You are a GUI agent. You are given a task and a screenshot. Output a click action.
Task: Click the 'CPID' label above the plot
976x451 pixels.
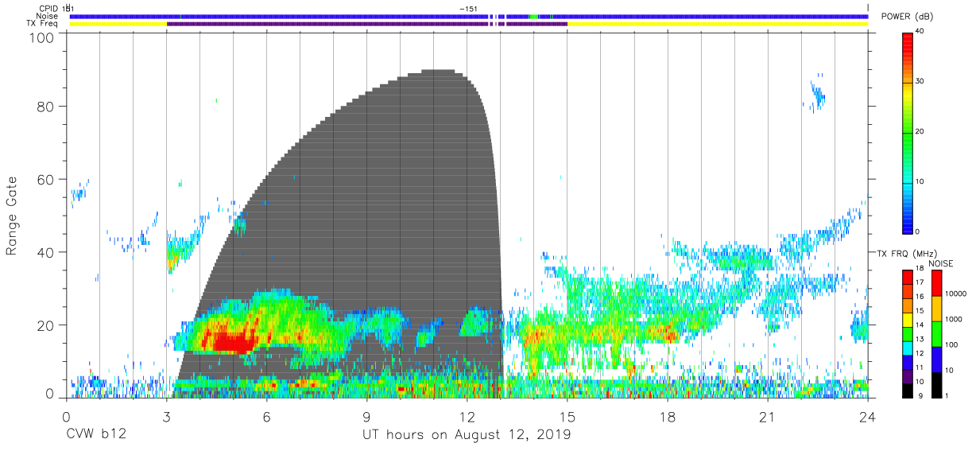click(x=48, y=8)
